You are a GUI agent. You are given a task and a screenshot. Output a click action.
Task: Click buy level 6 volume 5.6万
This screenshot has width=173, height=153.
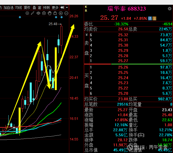[167, 94]
